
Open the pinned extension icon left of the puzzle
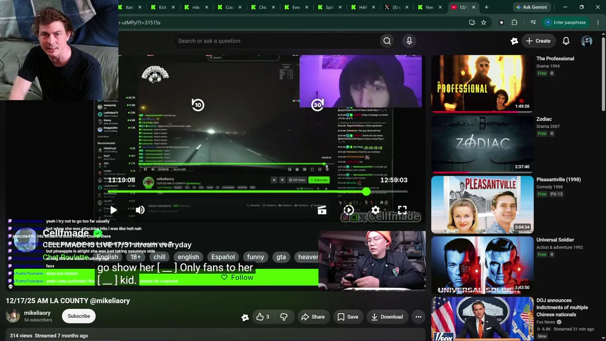click(501, 22)
